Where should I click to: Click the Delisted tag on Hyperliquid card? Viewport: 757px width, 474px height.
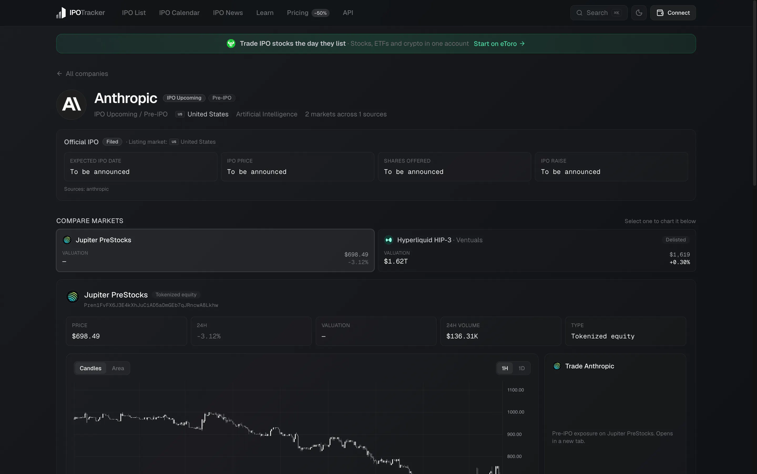point(676,240)
